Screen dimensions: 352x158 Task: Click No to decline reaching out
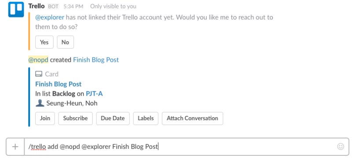pos(65,42)
